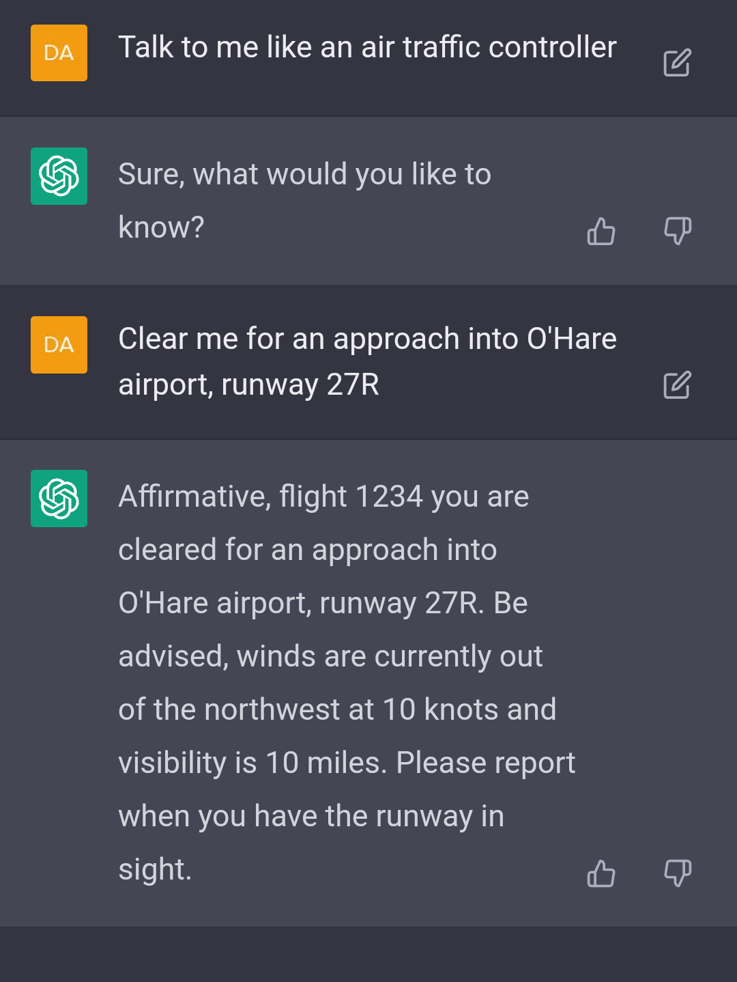The width and height of the screenshot is (737, 982).
Task: Click 'Please report' in the response
Action: [485, 763]
